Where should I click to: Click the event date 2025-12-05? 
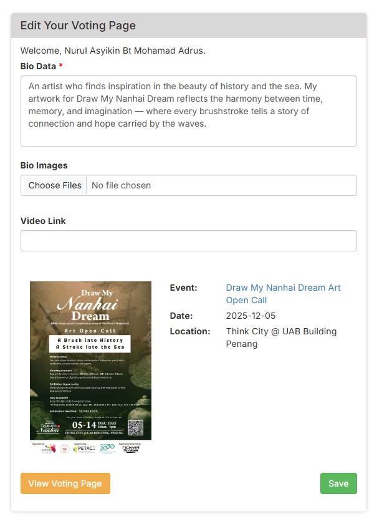[x=251, y=316]
